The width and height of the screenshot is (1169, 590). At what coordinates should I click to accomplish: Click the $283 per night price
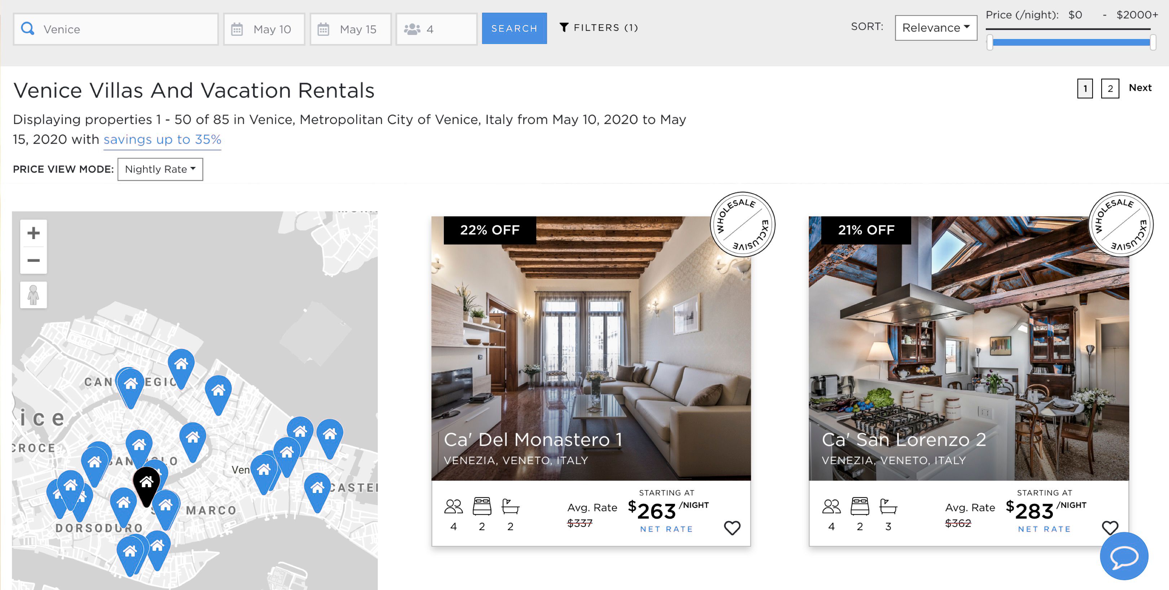[x=1046, y=510]
